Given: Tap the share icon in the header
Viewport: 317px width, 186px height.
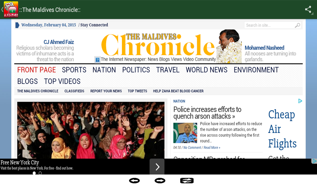Looking at the screenshot, I should (x=308, y=9).
